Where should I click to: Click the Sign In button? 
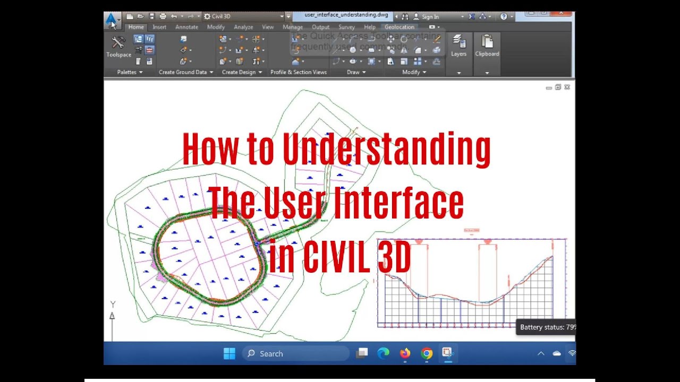tap(425, 16)
